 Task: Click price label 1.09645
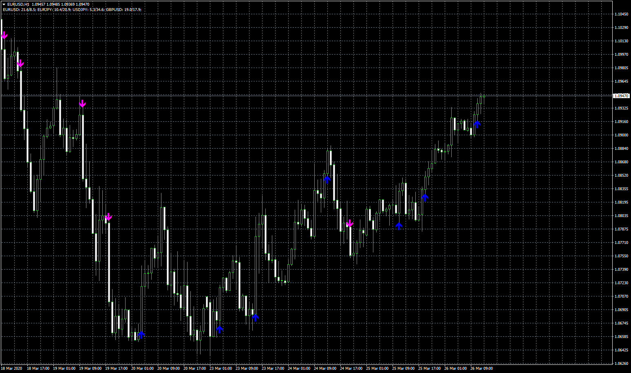point(621,81)
